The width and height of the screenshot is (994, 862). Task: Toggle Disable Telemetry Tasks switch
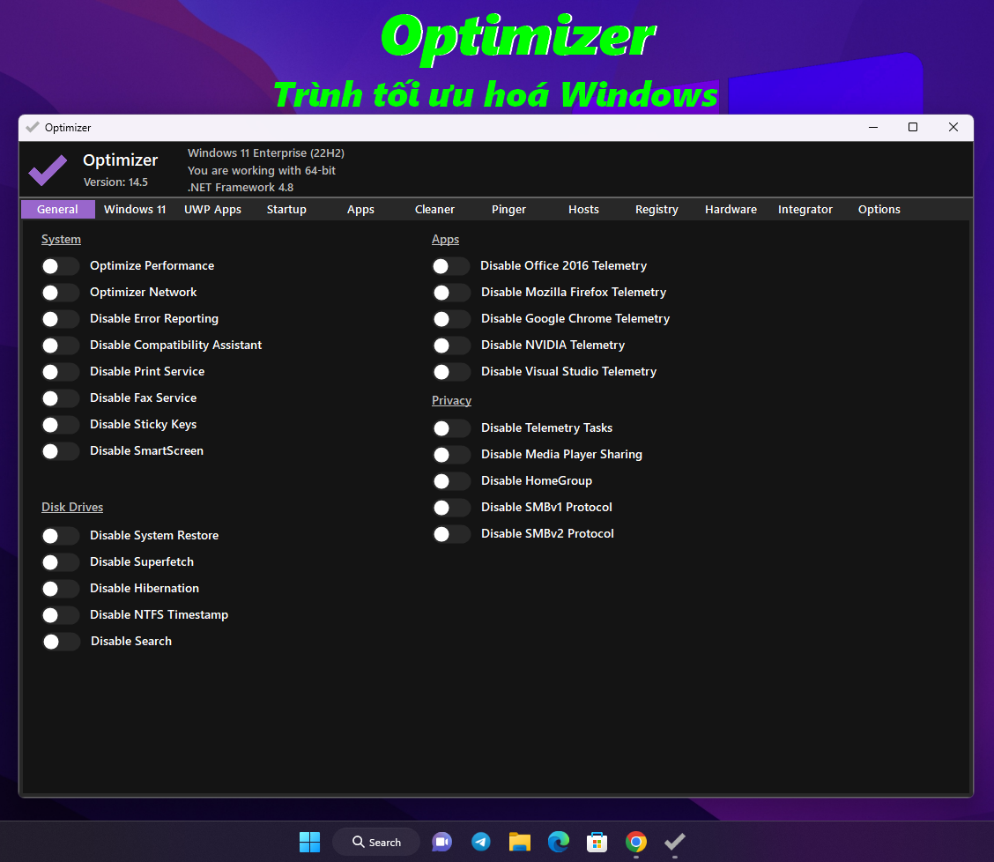pyautogui.click(x=451, y=428)
